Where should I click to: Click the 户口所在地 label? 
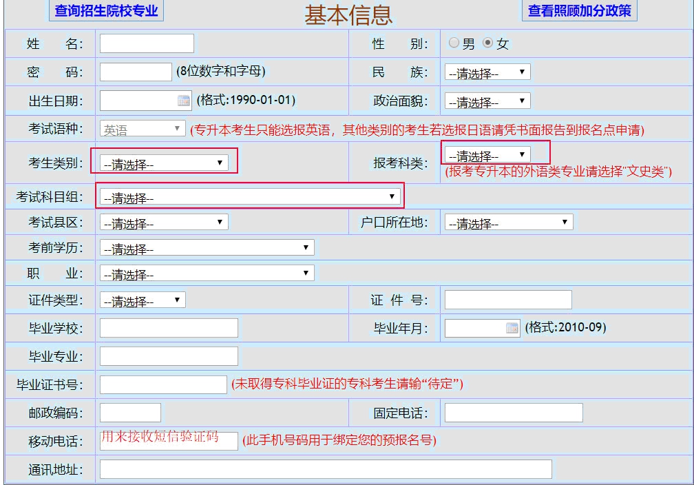pos(395,222)
